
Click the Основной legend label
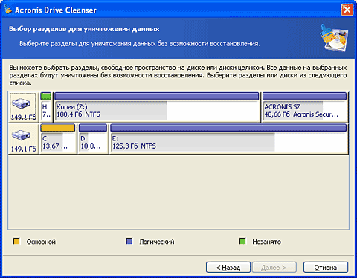(41, 242)
